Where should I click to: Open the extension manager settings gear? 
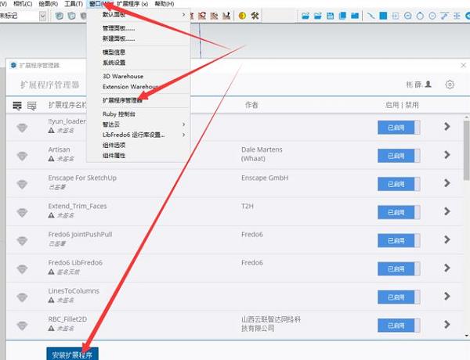[450, 85]
